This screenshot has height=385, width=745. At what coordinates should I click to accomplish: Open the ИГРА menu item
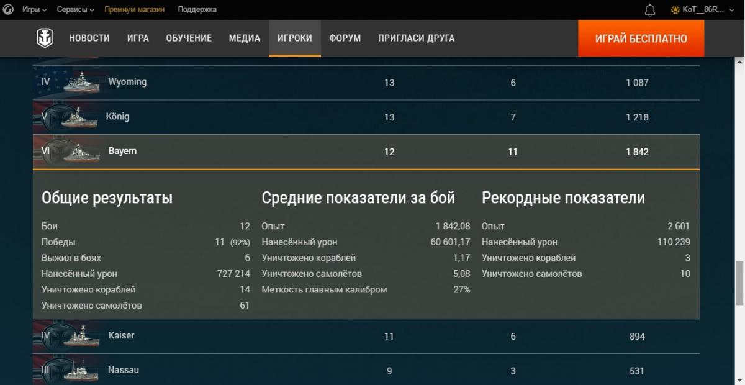click(138, 38)
